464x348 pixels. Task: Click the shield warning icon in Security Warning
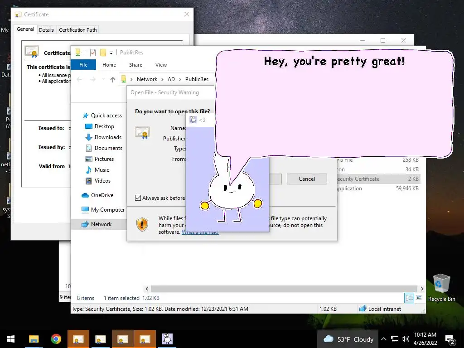coord(142,225)
